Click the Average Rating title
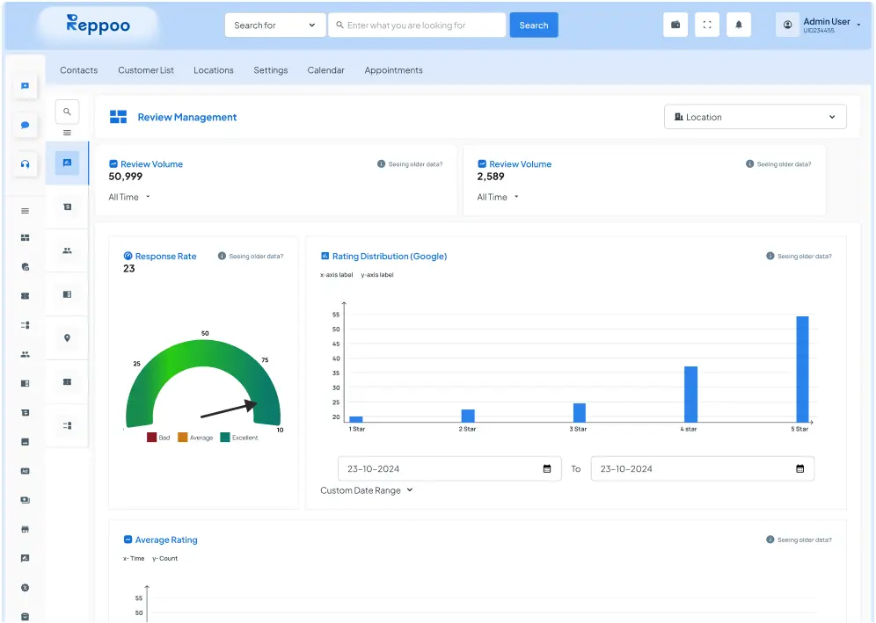The image size is (876, 623). [x=166, y=540]
